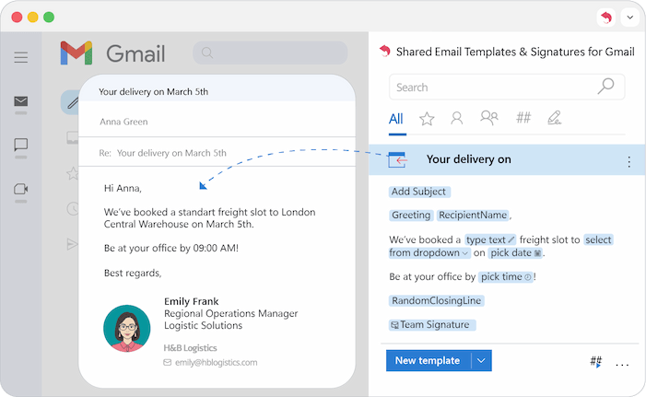Viewport: 646px width, 397px height.
Task: Click the 'Best regards,' line
Action: (x=133, y=273)
